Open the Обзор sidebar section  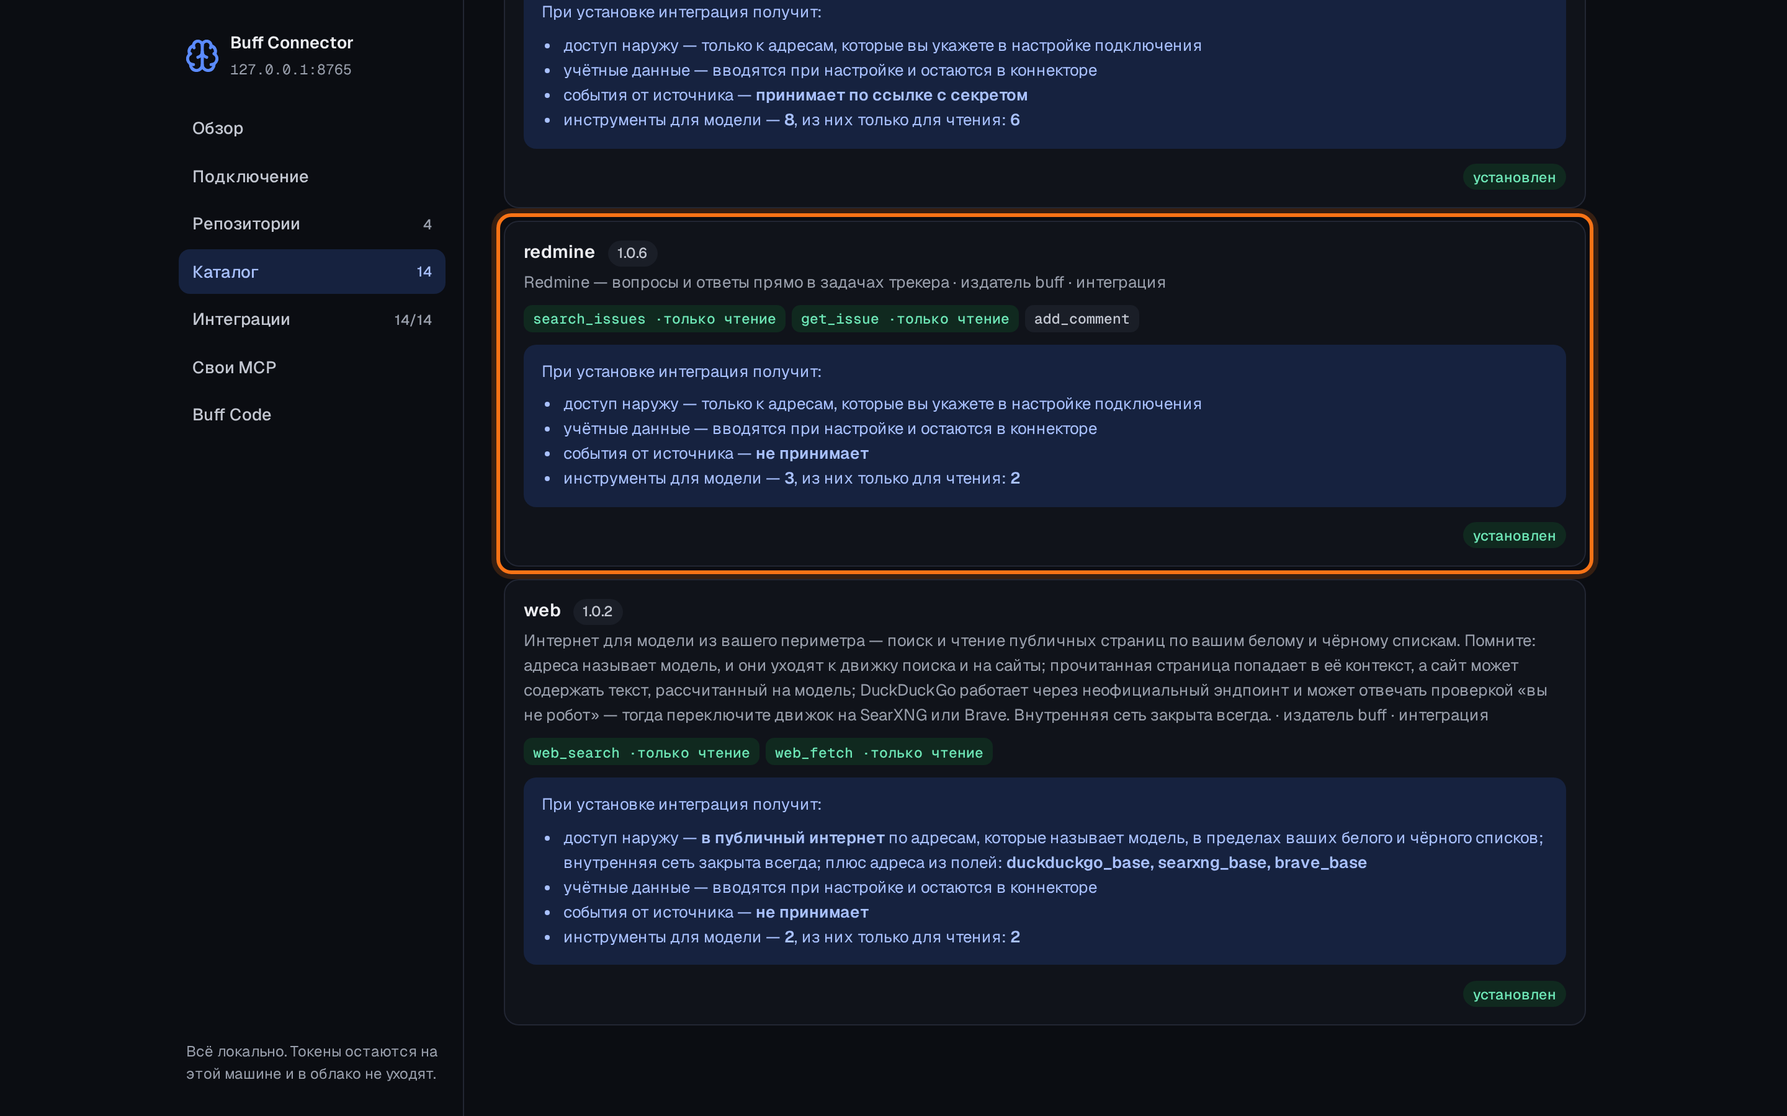(311, 128)
